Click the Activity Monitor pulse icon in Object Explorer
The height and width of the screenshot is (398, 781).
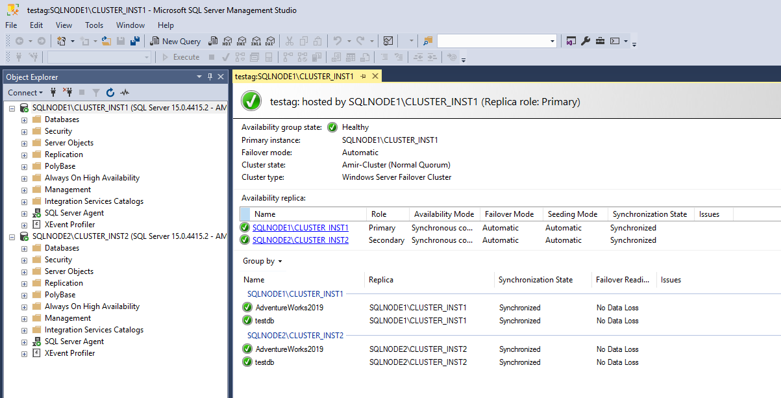[125, 92]
